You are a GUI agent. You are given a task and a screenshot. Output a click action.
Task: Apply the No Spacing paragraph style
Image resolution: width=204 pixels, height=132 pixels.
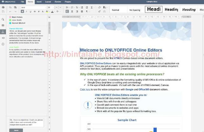click(x=135, y=10)
